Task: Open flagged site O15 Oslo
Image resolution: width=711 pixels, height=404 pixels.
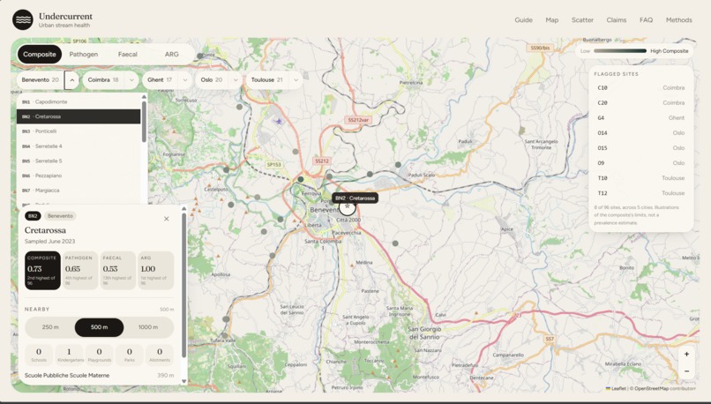Action: (640, 148)
